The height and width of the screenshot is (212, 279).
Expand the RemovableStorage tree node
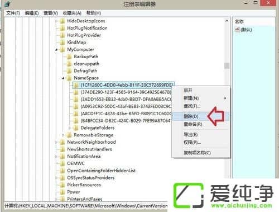tap(63, 135)
